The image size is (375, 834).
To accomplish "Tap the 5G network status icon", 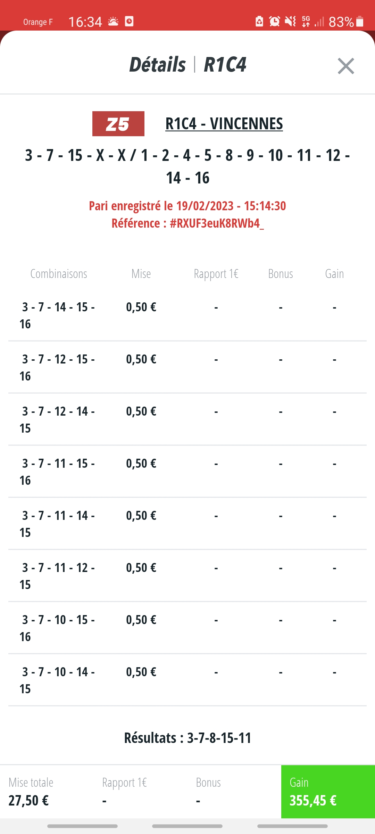I will tap(306, 22).
